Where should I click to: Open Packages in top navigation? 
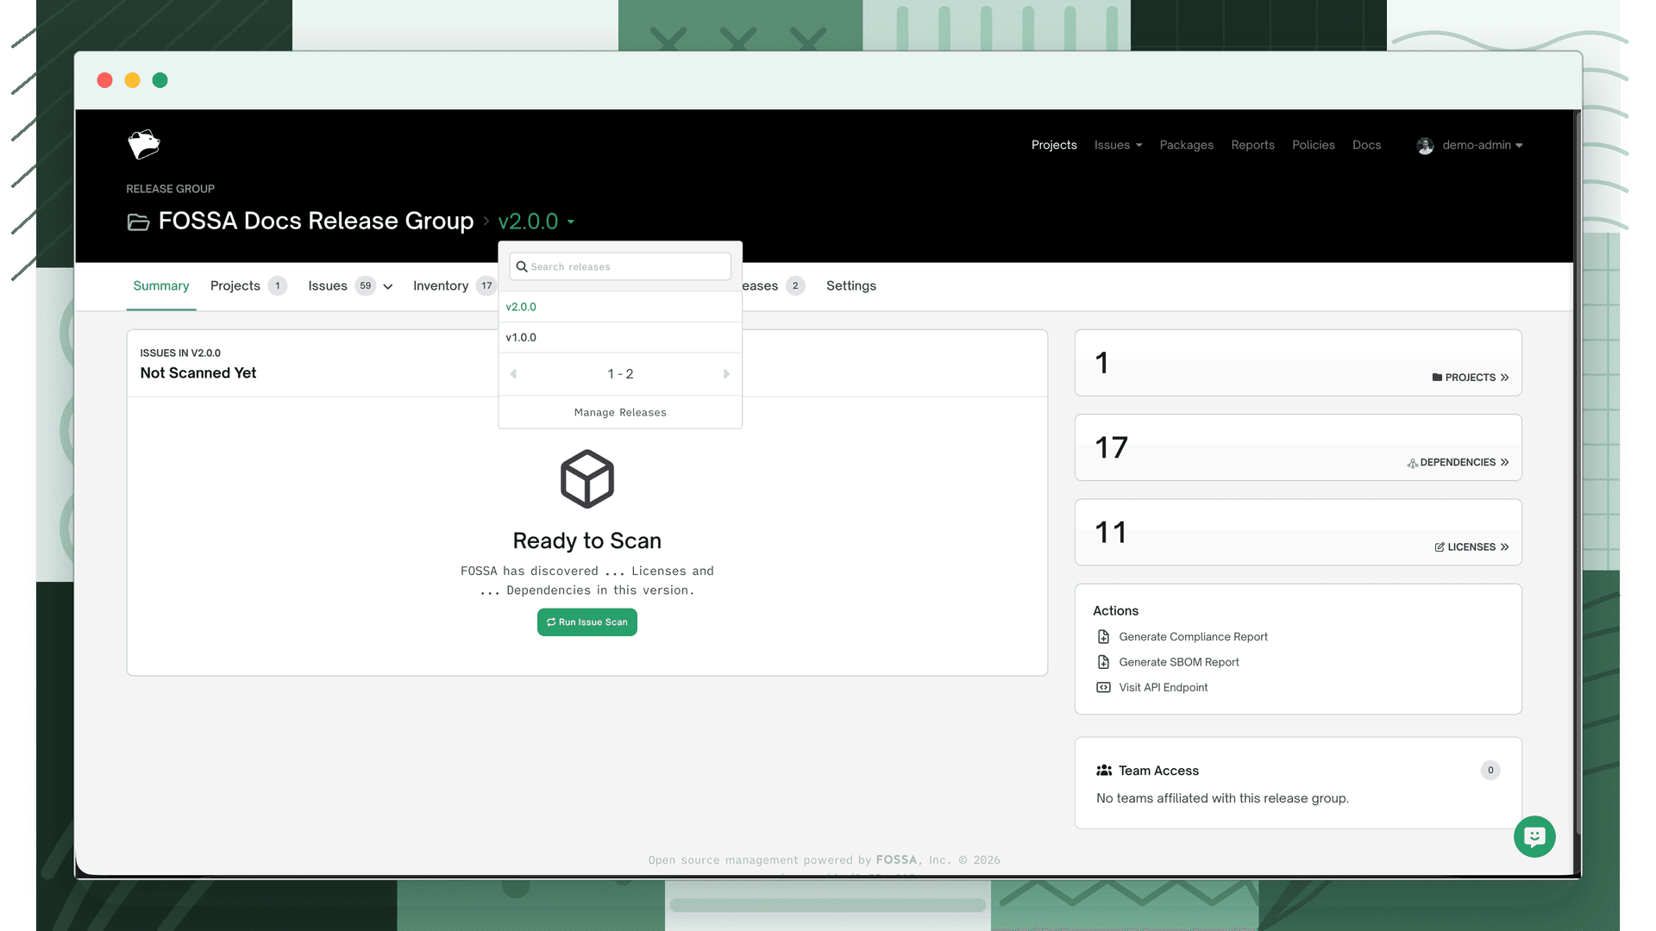point(1186,145)
